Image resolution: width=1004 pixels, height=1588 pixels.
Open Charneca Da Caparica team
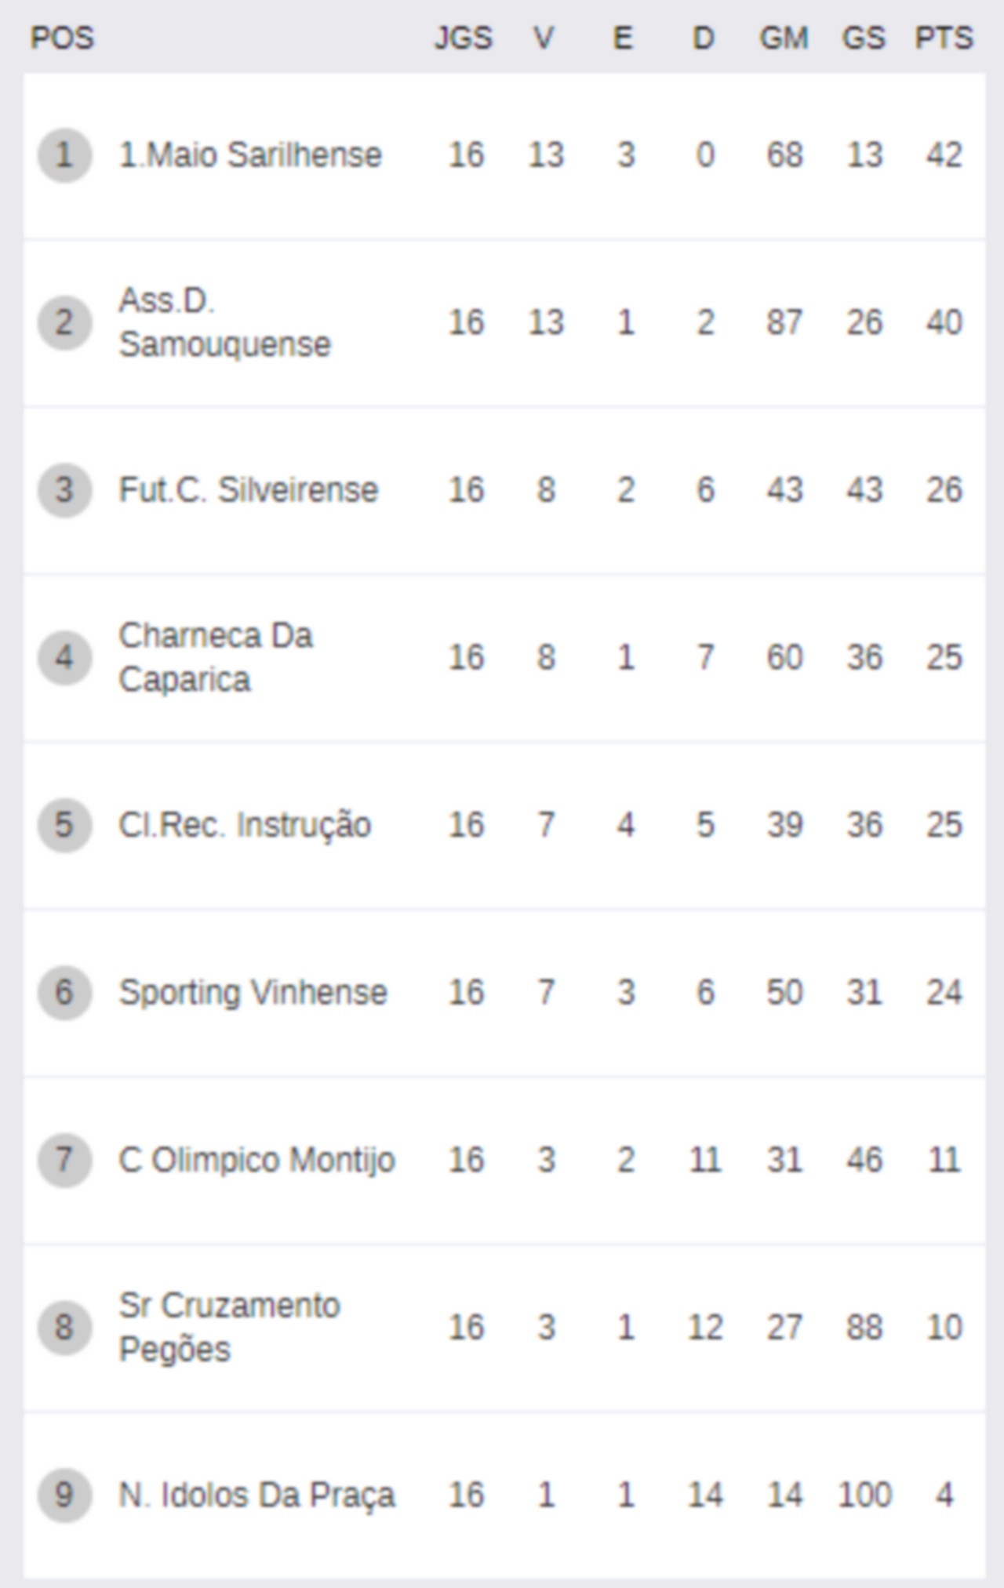pos(216,657)
